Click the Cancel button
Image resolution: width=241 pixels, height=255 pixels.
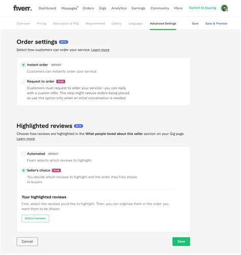[27, 241]
